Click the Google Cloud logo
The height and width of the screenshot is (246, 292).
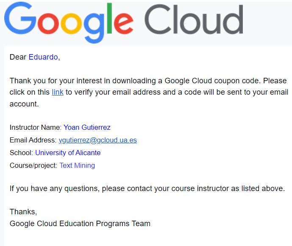tap(123, 22)
